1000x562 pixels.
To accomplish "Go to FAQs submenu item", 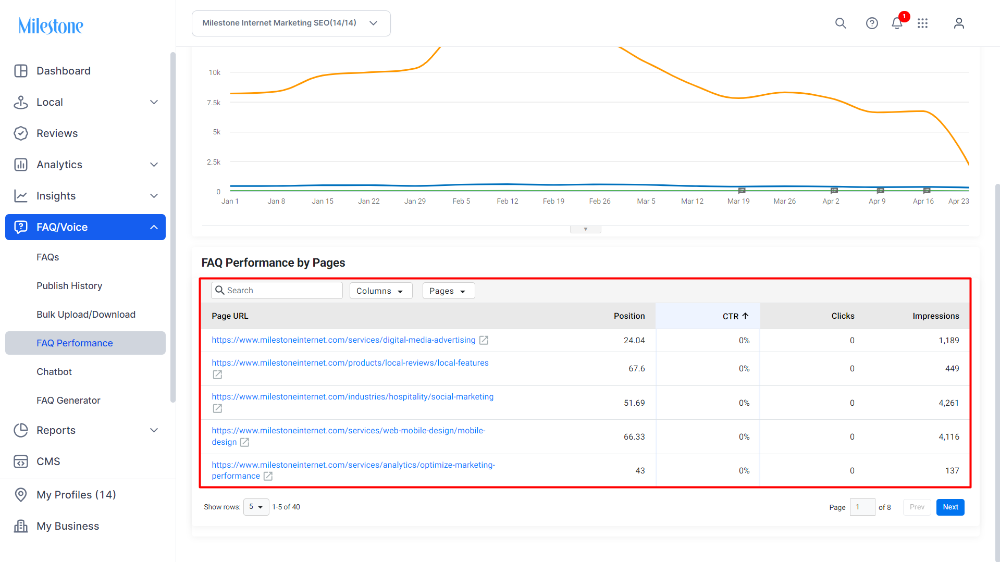I will 48,257.
